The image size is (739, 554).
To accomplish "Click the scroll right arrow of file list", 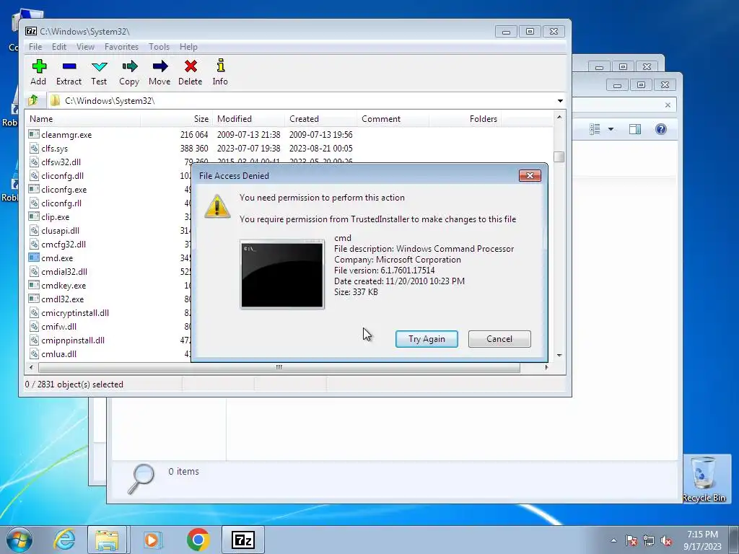I will (x=546, y=367).
